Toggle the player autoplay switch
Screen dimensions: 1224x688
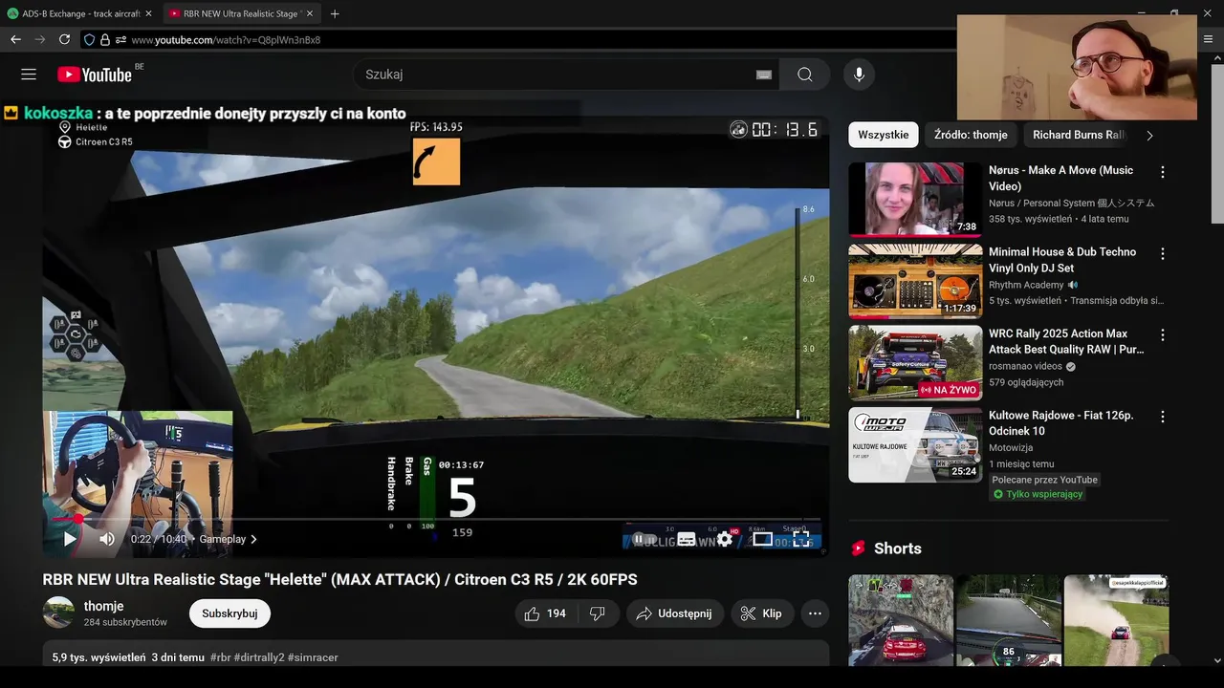click(643, 539)
